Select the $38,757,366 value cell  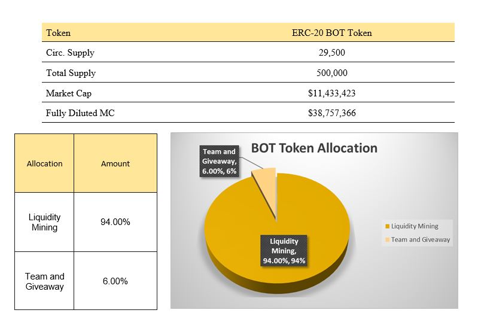331,113
